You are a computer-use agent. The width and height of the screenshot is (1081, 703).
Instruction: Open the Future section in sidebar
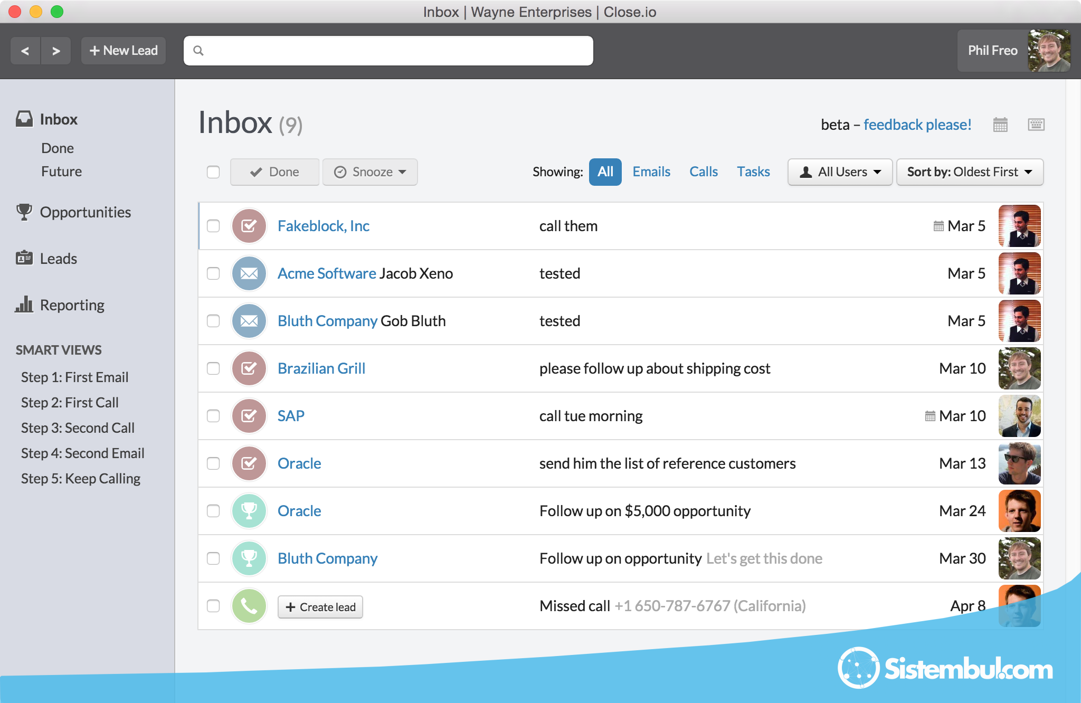(62, 172)
